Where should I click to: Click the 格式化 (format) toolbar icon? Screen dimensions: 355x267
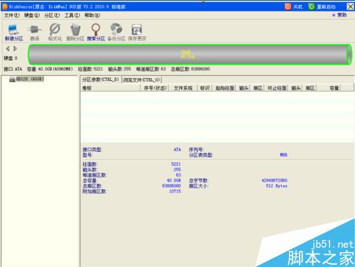pyautogui.click(x=55, y=32)
